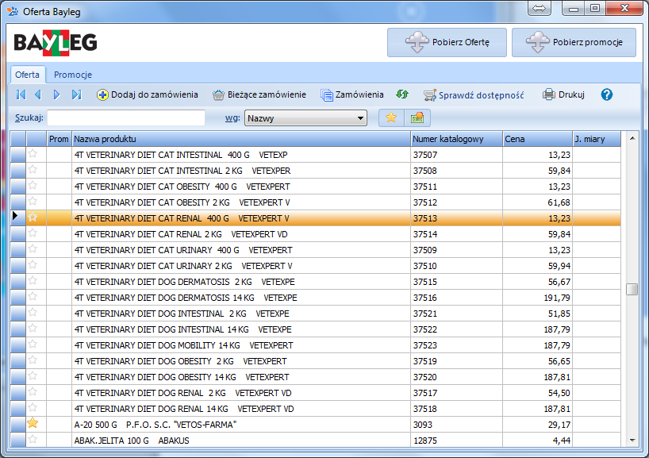Click the Oferta Bayleg window title icon

13,12
